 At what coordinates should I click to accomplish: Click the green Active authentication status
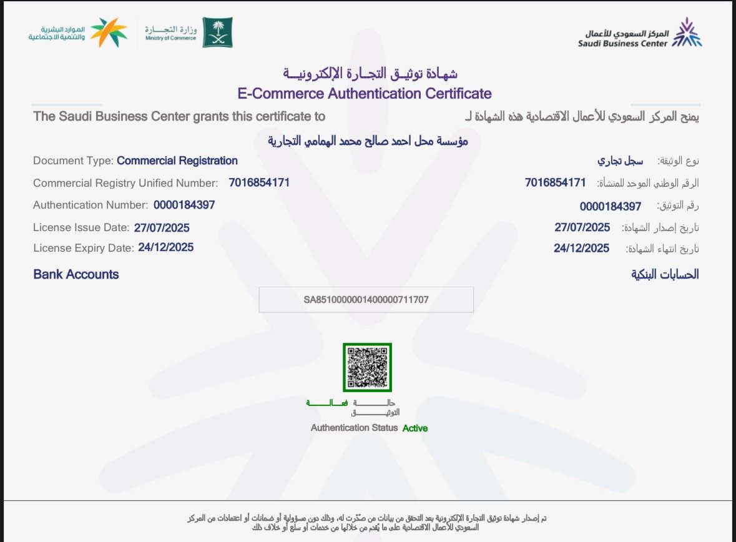coord(415,428)
